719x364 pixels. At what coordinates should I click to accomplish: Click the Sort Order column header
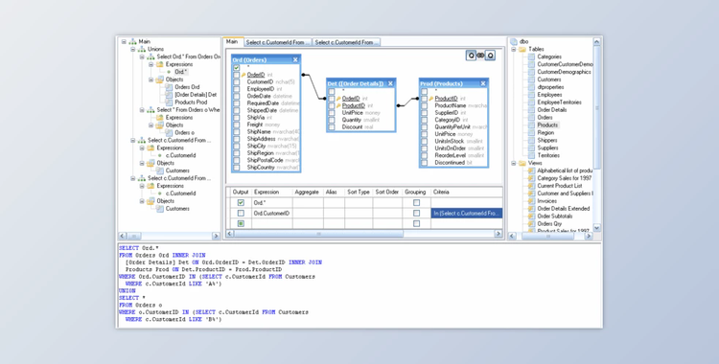[387, 193]
